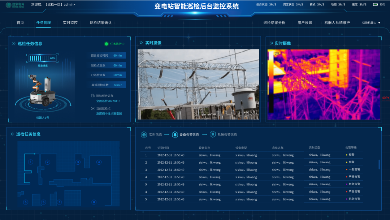
Task: Go to 用户设置 page
Action: 304,22
